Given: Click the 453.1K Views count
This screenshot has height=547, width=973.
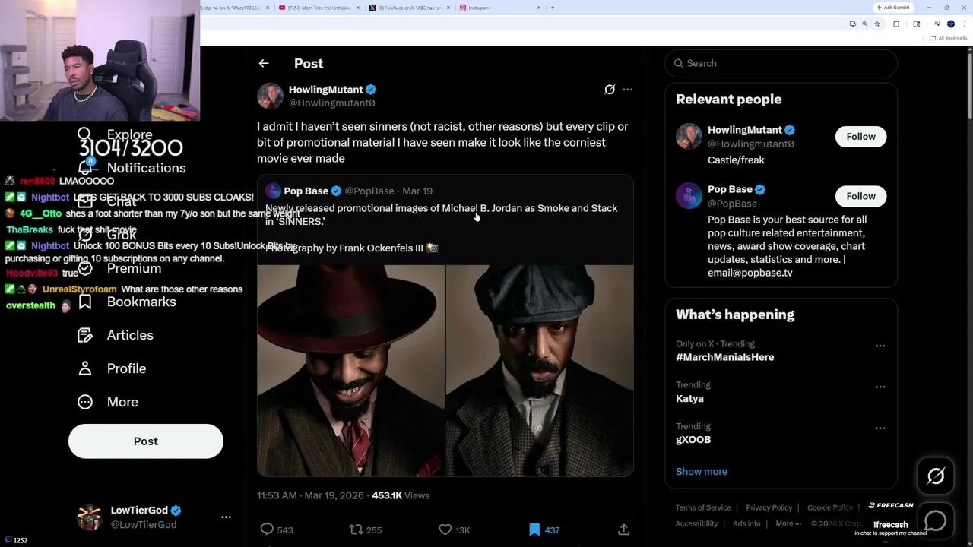Looking at the screenshot, I should pos(401,495).
